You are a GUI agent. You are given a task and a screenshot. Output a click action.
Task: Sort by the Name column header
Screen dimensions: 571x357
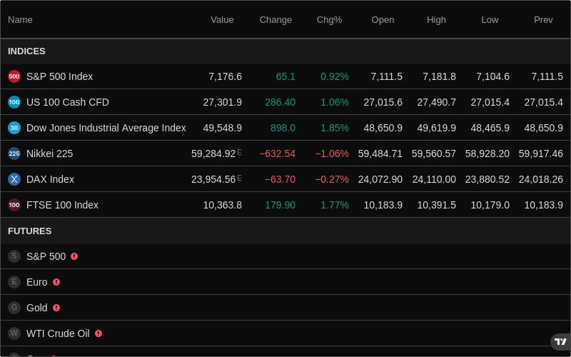(20, 20)
